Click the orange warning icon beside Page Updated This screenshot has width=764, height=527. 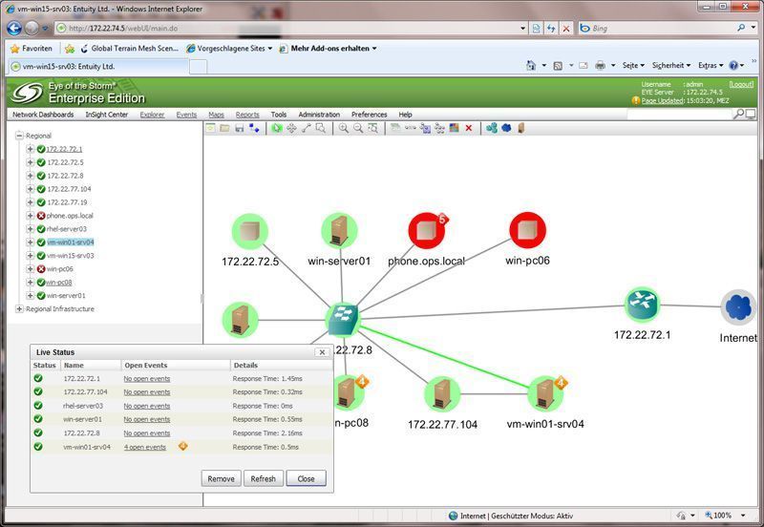(x=636, y=100)
